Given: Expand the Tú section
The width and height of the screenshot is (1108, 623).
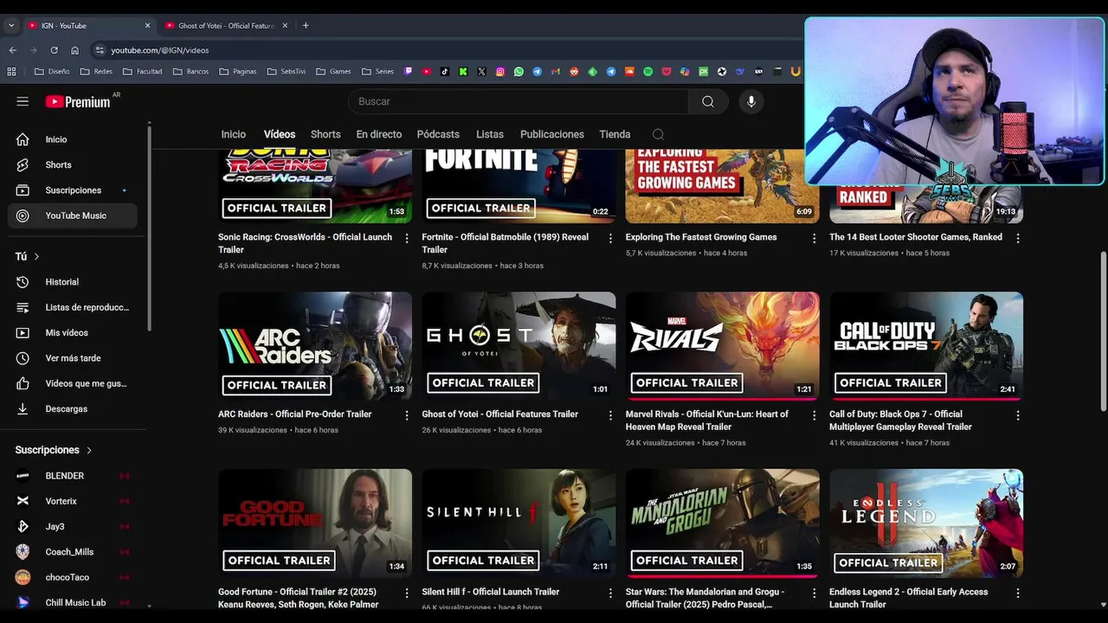Looking at the screenshot, I should 28,257.
